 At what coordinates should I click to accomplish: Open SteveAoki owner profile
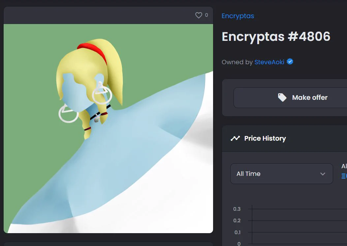(x=269, y=62)
